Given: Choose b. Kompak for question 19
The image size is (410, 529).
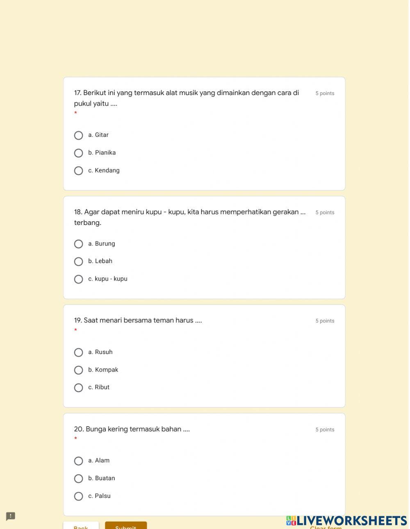Looking at the screenshot, I should (79, 370).
